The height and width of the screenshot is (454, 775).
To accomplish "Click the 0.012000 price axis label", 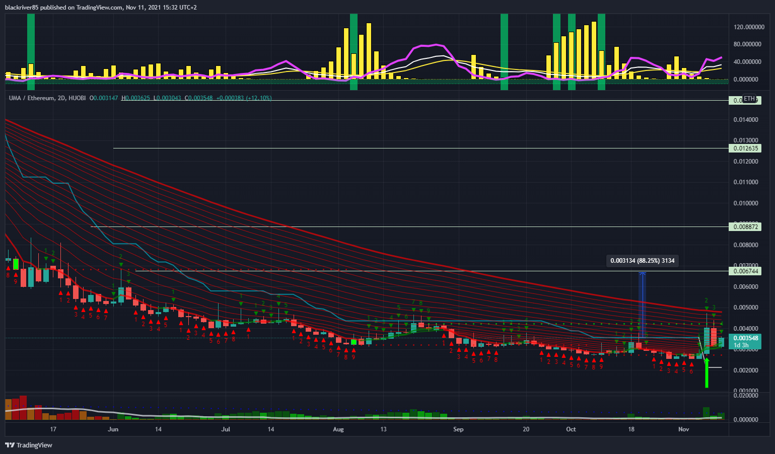I will click(x=746, y=162).
